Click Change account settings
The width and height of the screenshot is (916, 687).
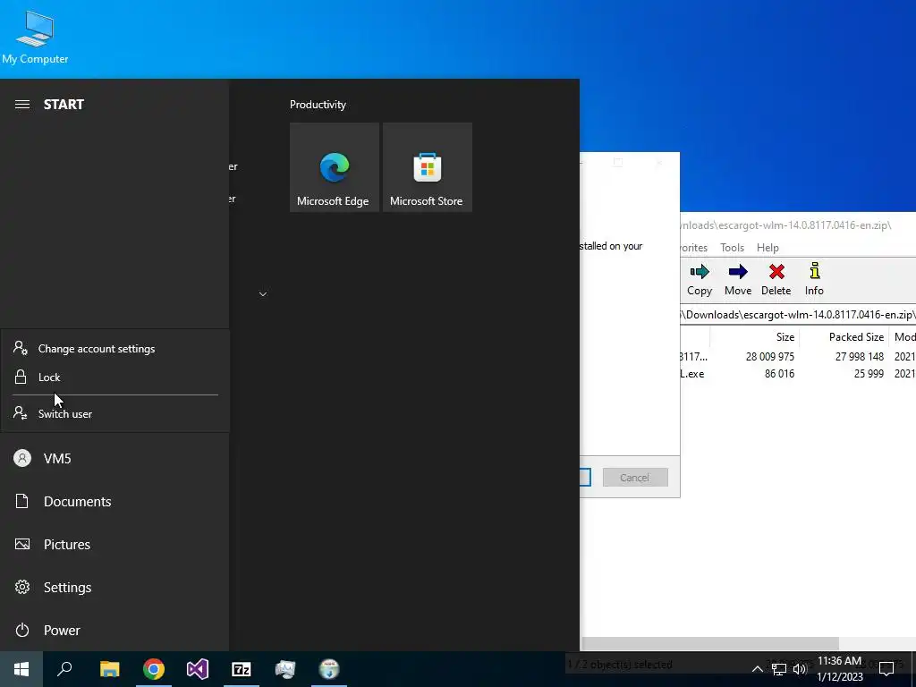pos(115,349)
